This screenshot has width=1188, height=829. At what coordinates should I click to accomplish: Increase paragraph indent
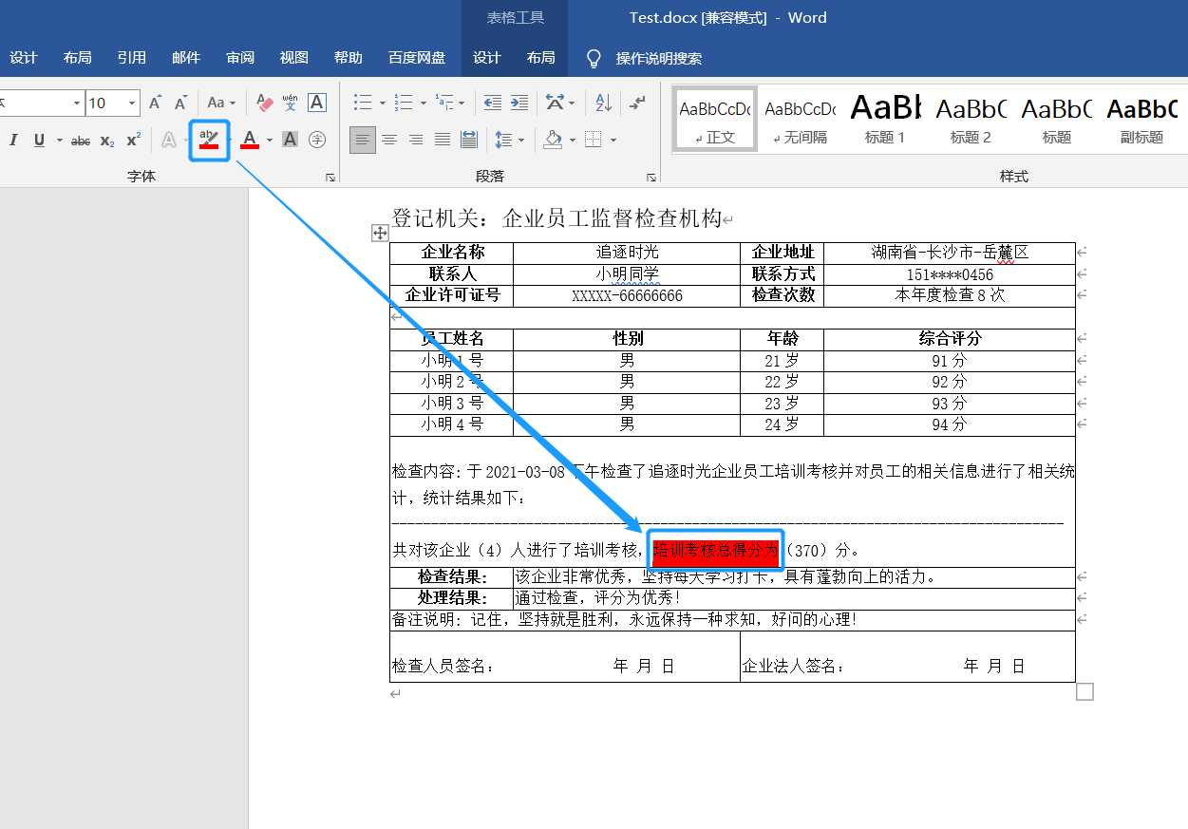[x=519, y=103]
